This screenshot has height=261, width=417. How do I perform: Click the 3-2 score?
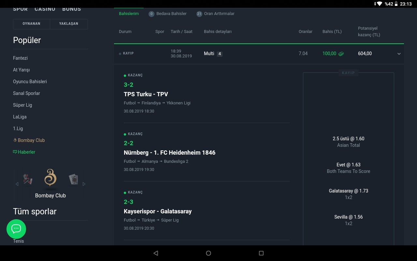(128, 84)
